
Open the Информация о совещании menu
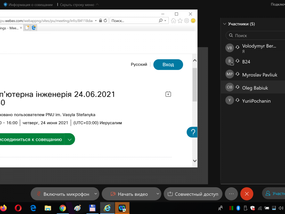[28, 5]
